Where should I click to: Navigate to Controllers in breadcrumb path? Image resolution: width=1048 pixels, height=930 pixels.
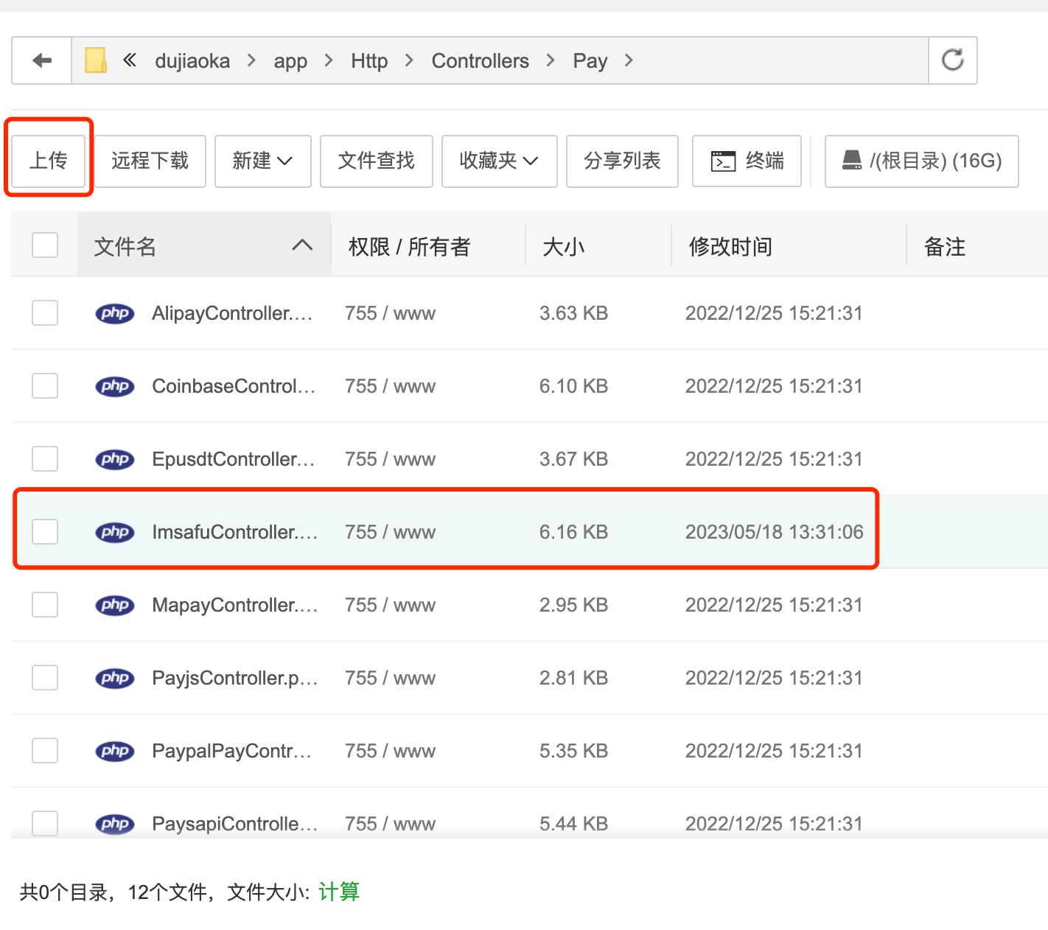point(480,60)
